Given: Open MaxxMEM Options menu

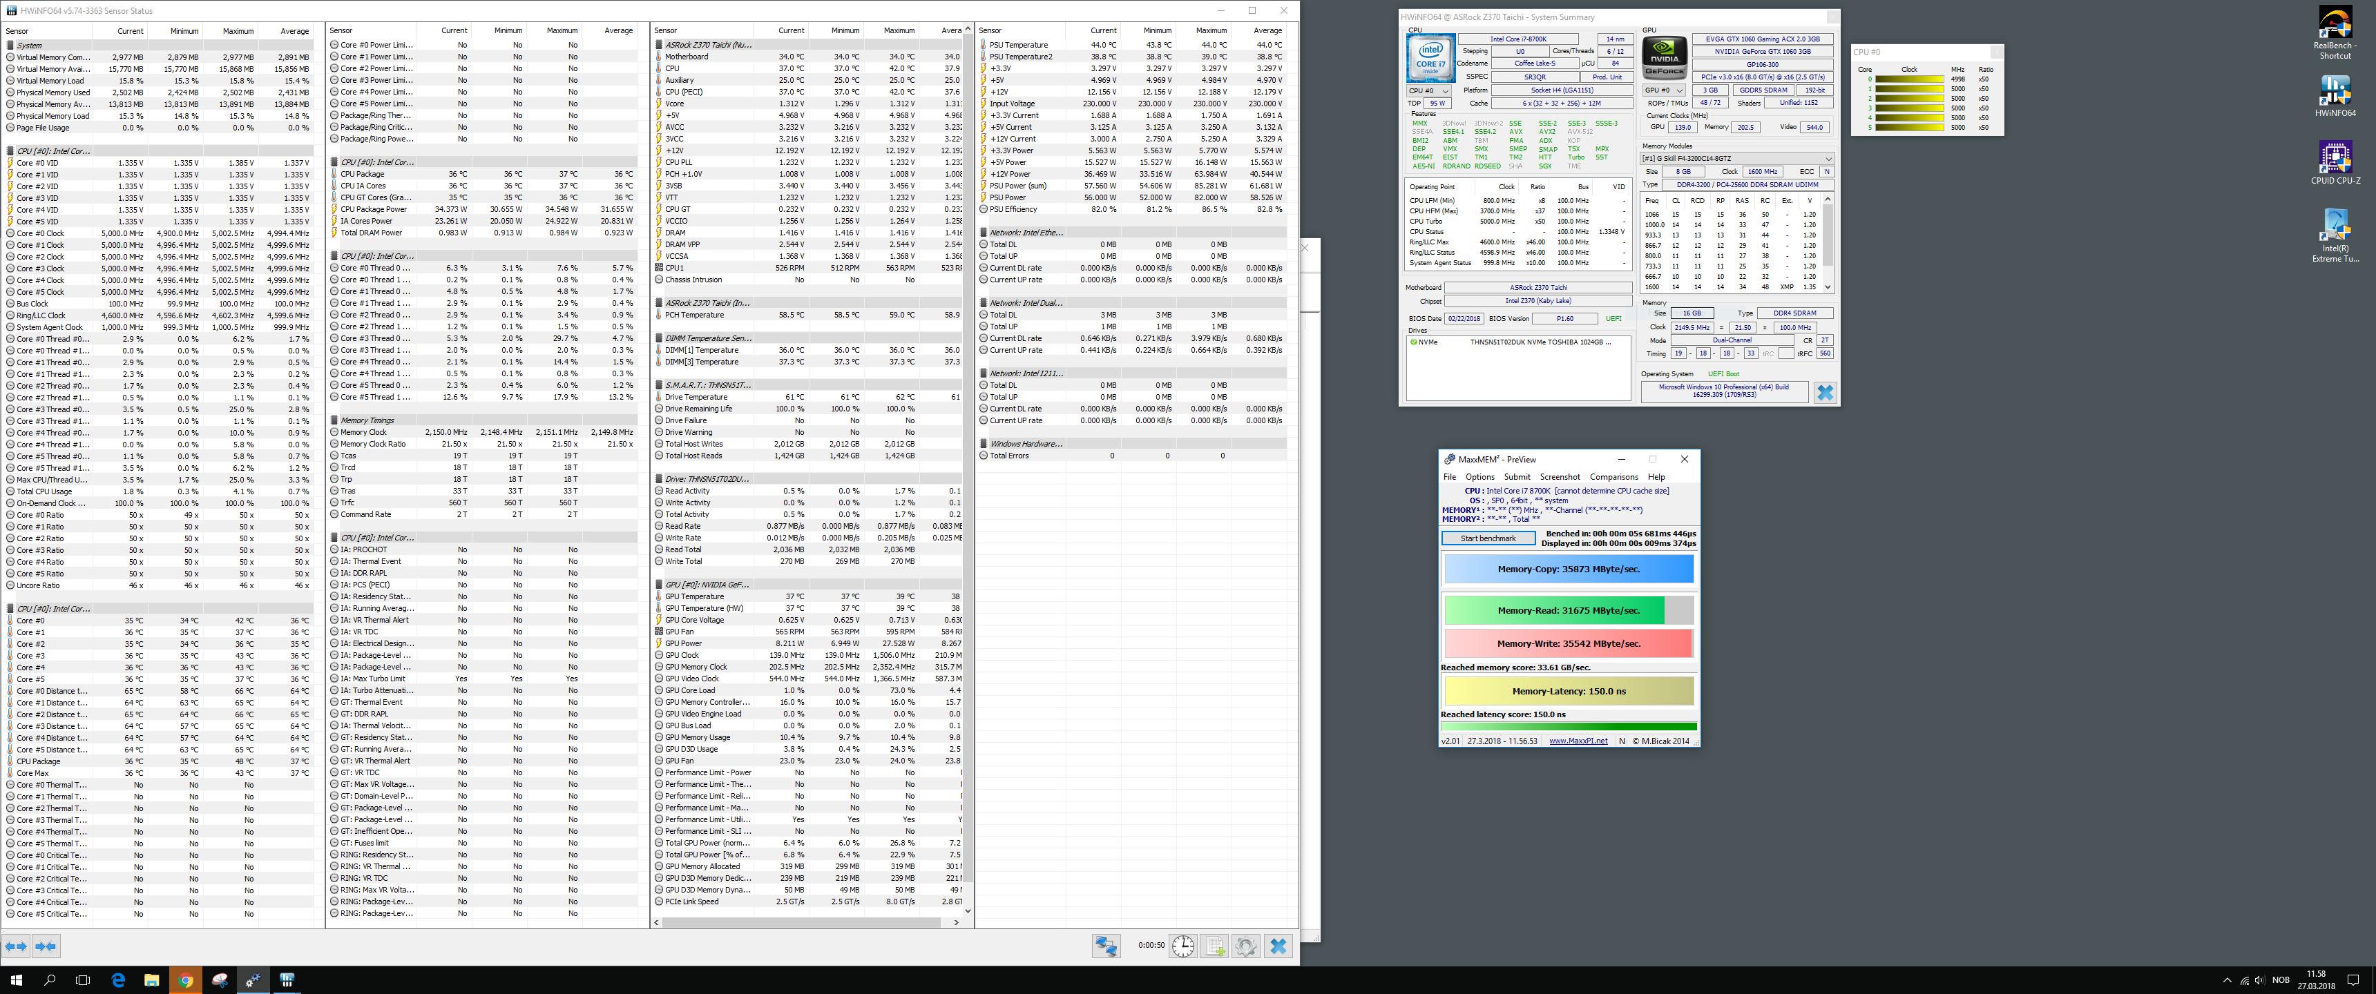Looking at the screenshot, I should 1479,477.
